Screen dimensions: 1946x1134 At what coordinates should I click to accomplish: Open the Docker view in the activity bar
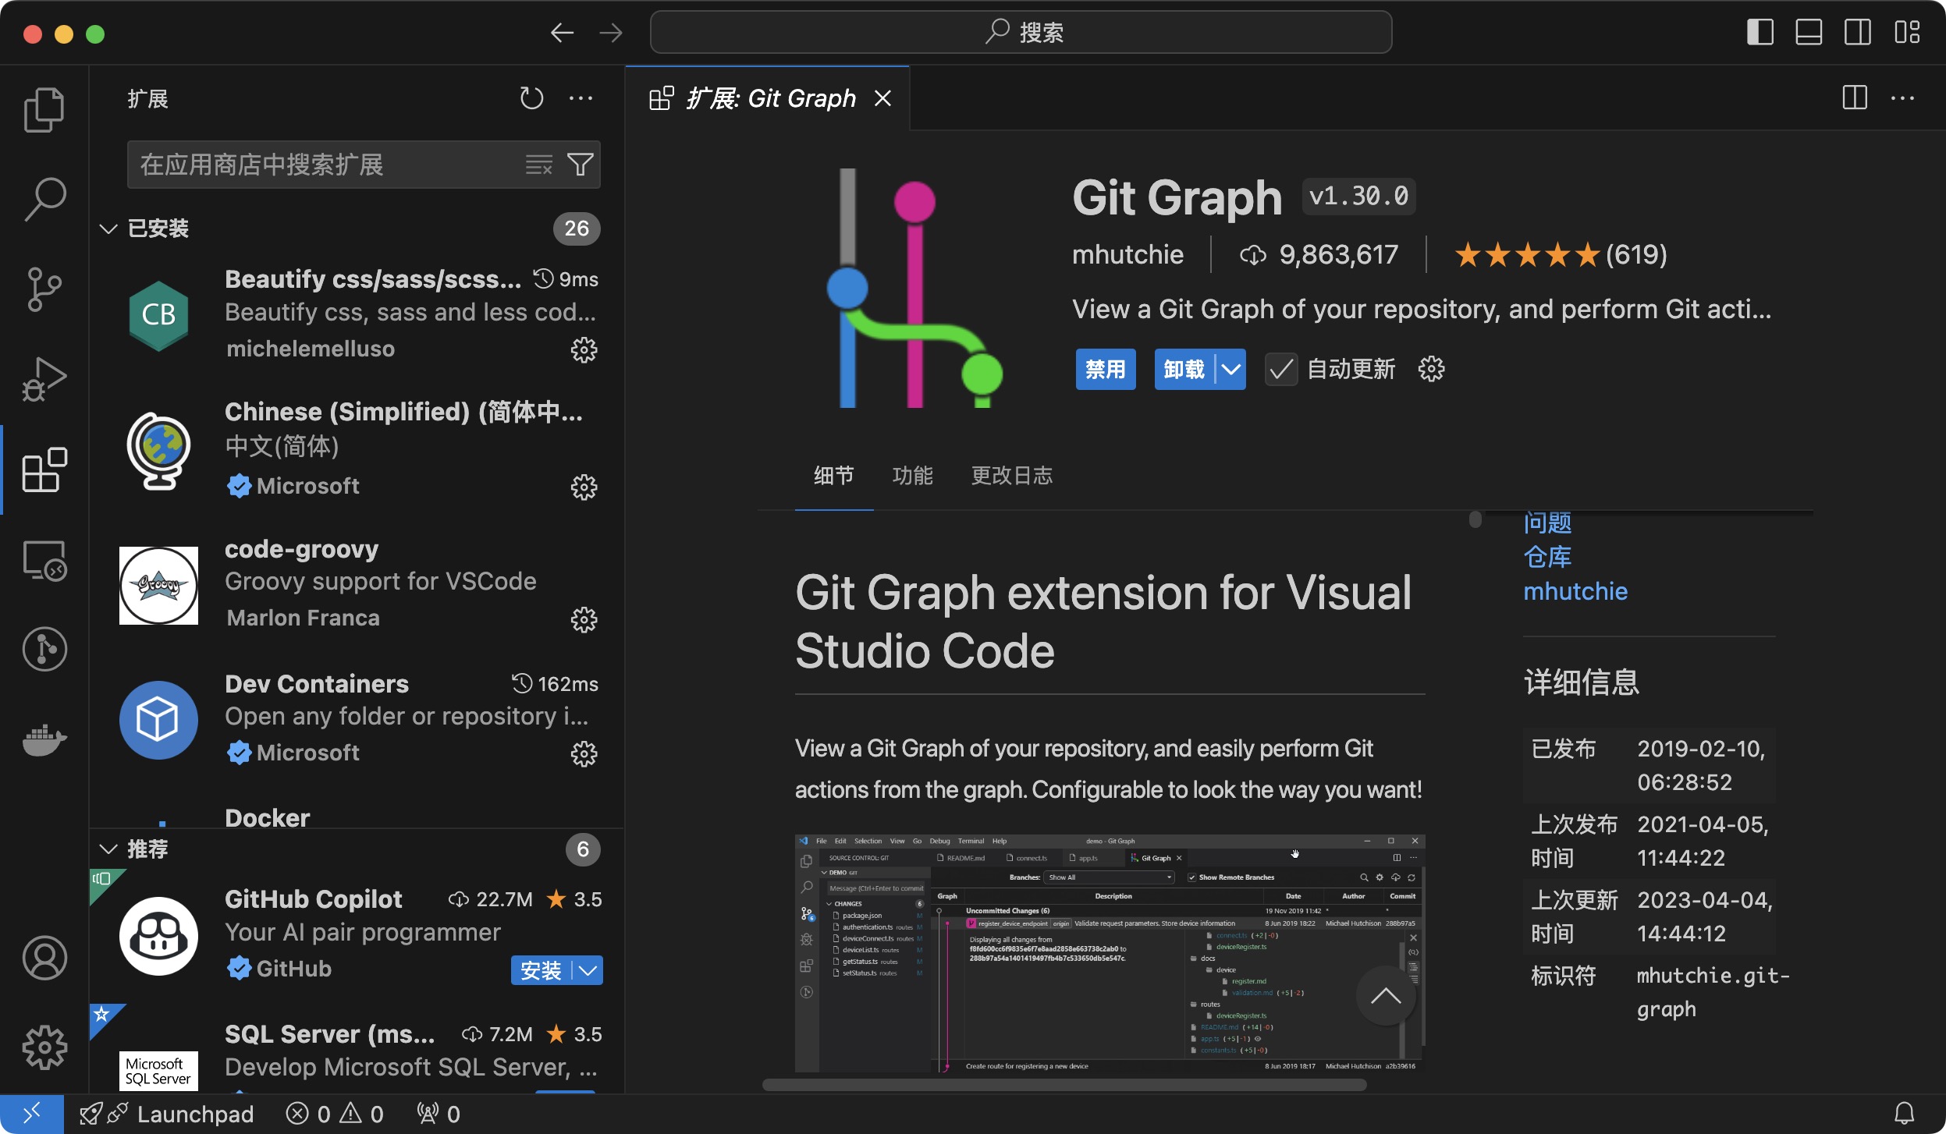(x=44, y=739)
